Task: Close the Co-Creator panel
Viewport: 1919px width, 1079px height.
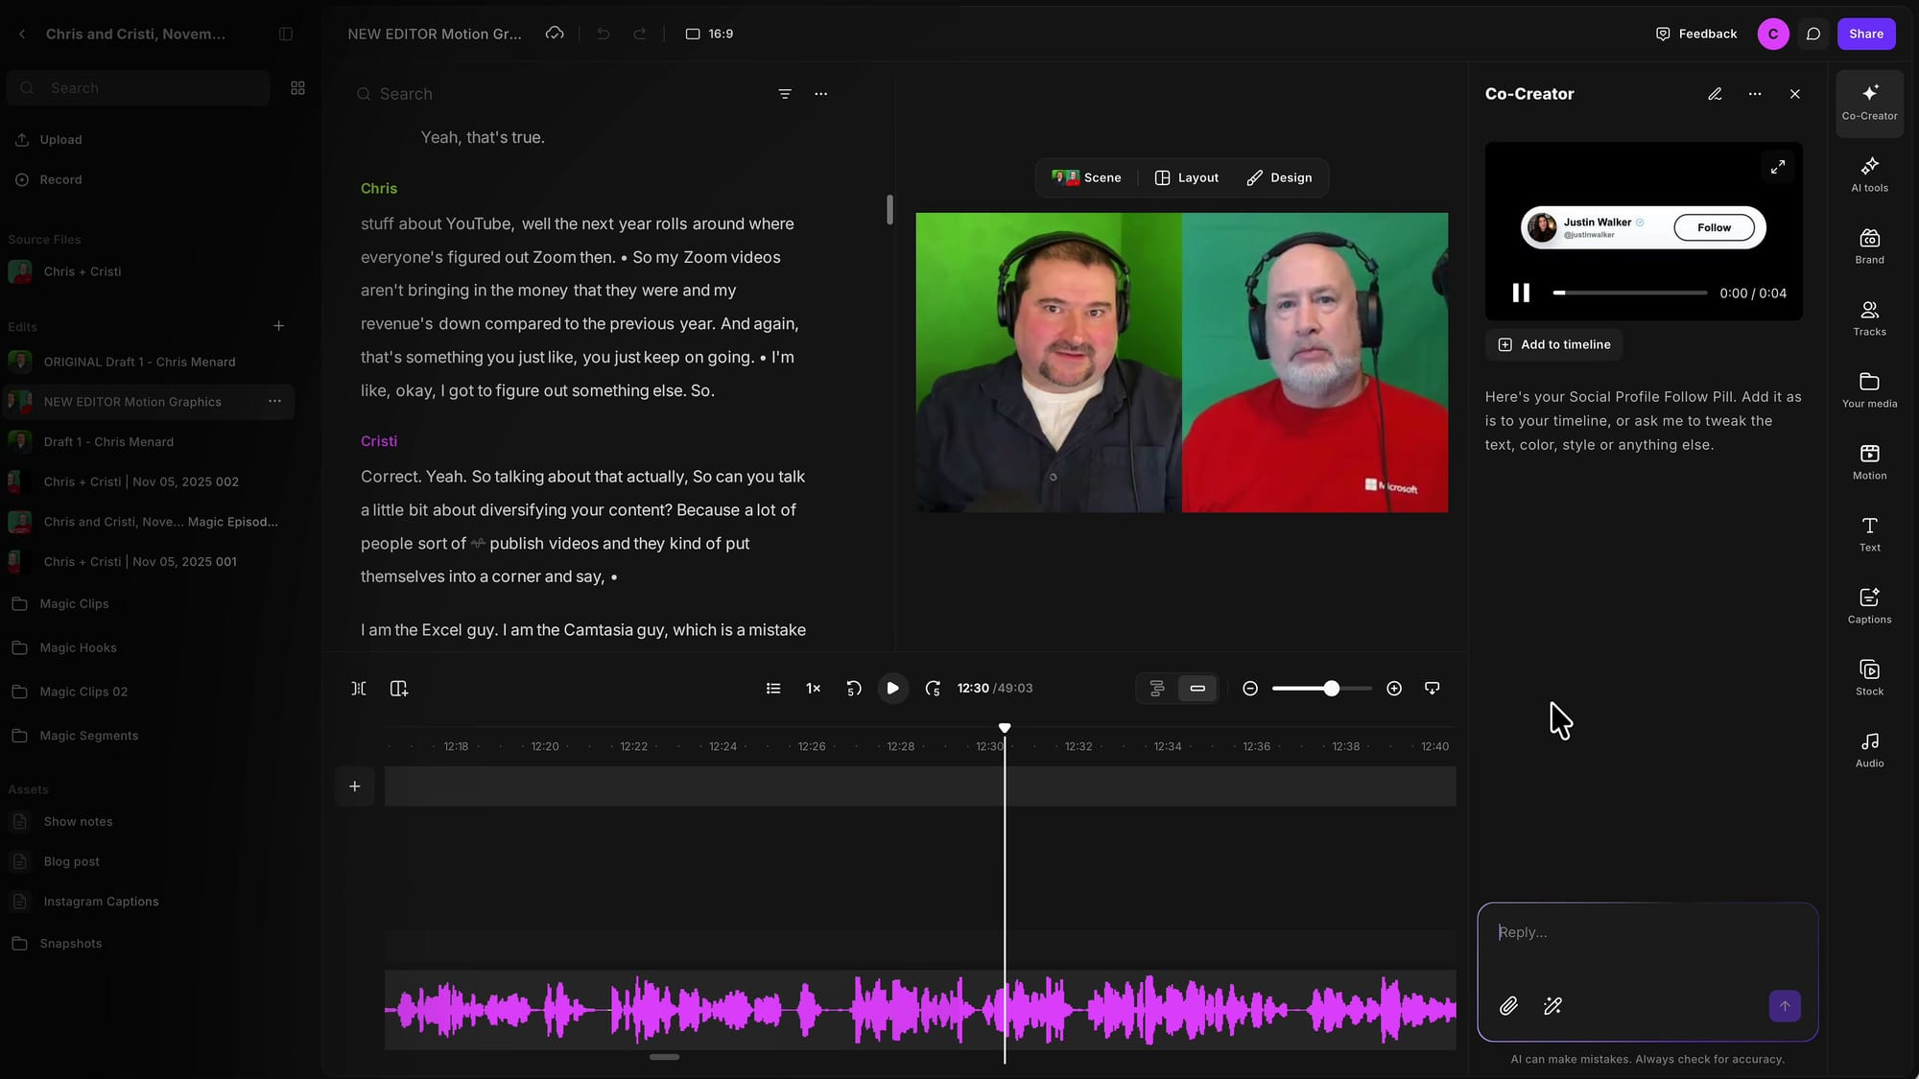Action: 1795,94
